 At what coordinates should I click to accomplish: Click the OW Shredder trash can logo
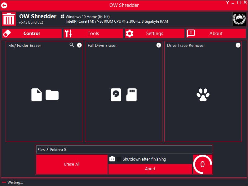9,19
